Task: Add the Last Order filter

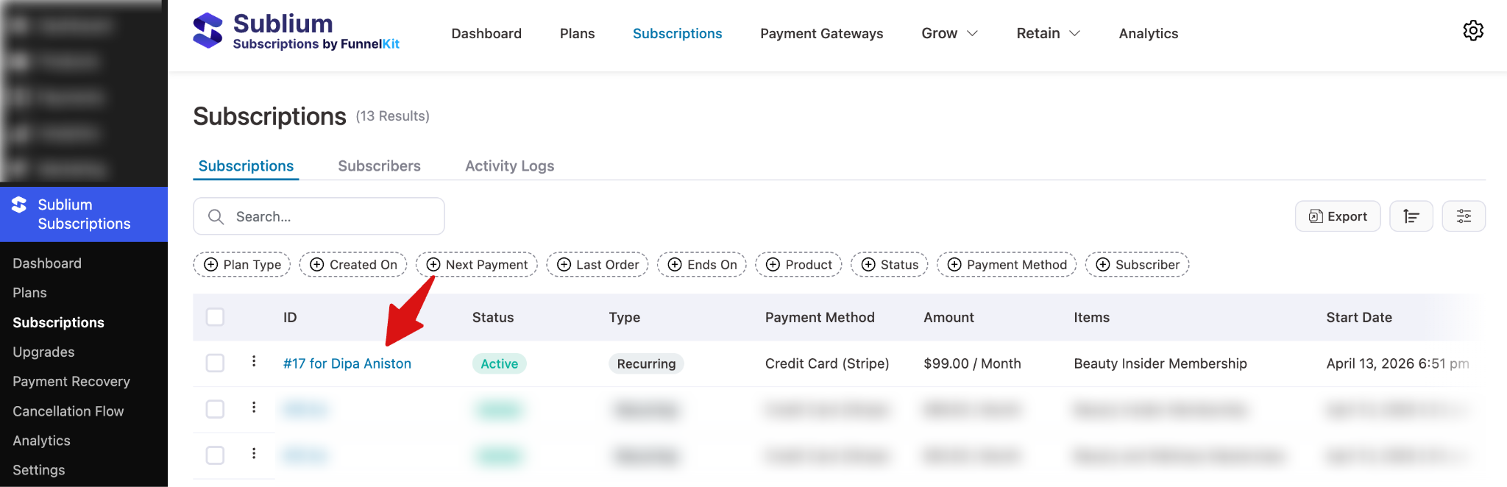Action: point(598,265)
